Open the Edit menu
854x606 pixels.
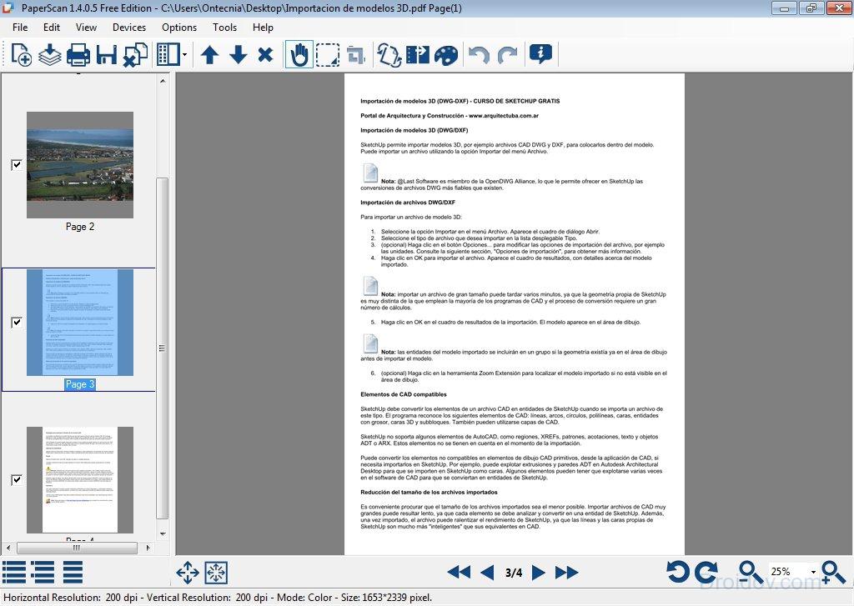click(52, 28)
